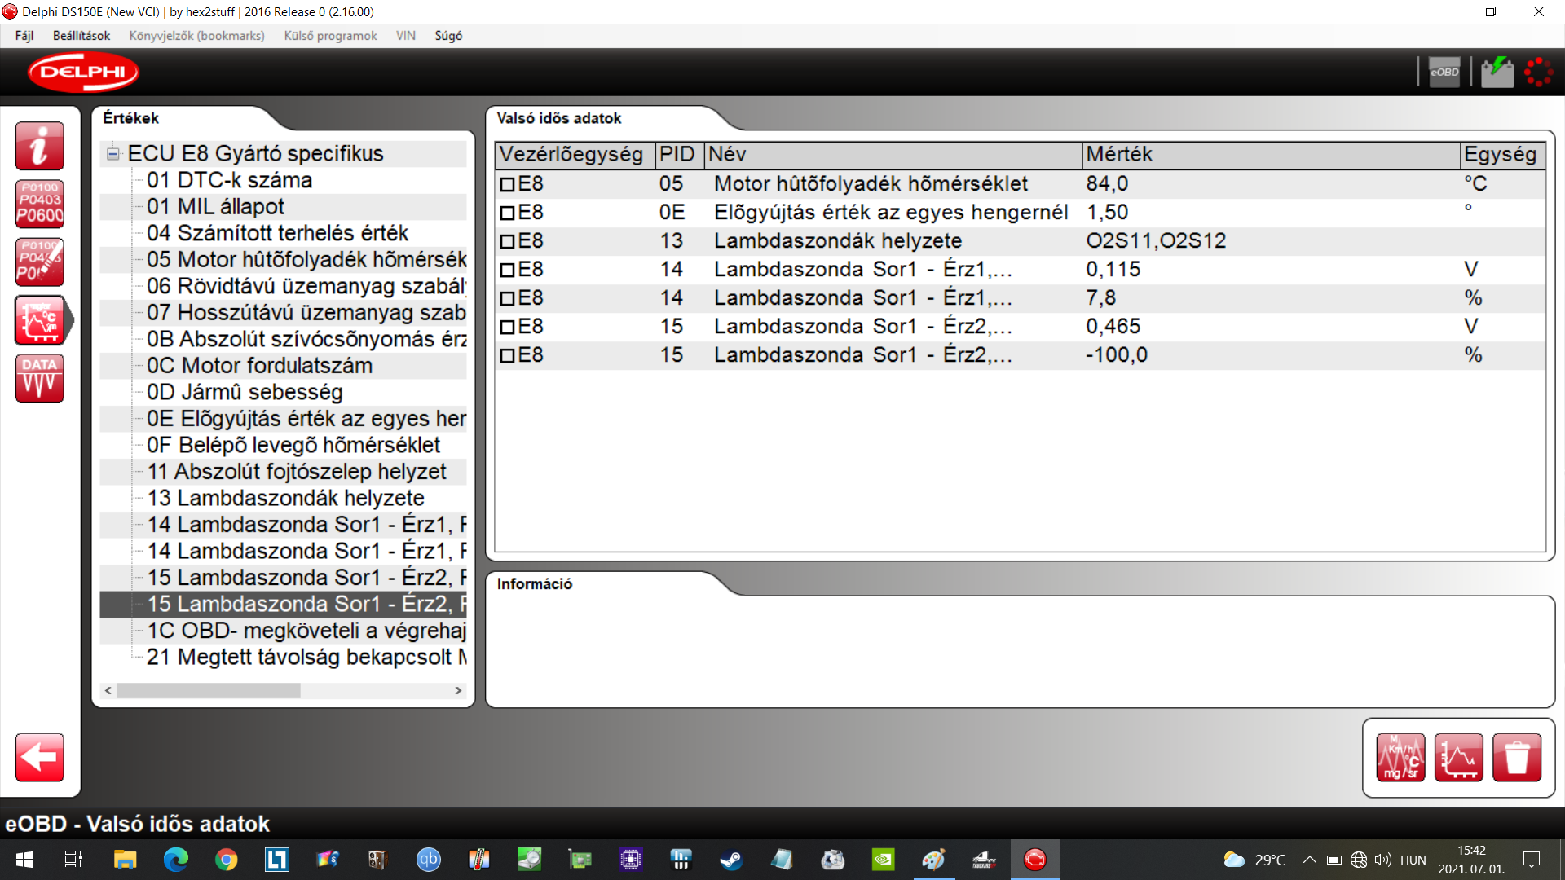Open the erase fault codes icon
Viewport: 1565px width, 880px height.
point(39,262)
